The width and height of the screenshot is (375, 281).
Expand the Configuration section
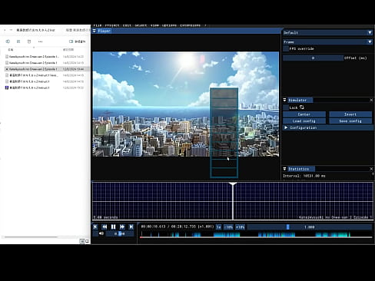[327, 127]
